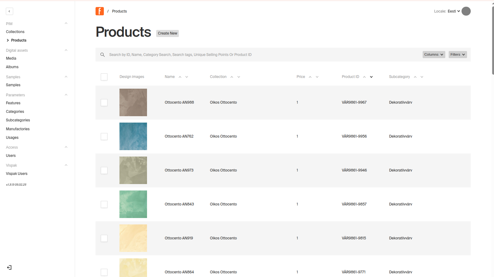Viewport: 494px width, 277px height.
Task: Sort the Name column ascending
Action: pos(180,77)
